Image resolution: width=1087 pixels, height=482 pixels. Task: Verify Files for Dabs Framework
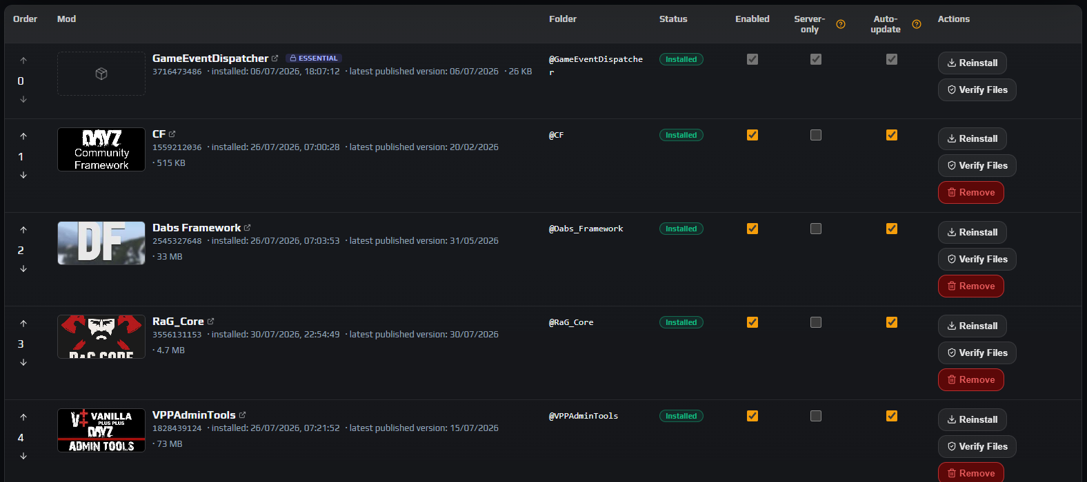click(x=977, y=259)
